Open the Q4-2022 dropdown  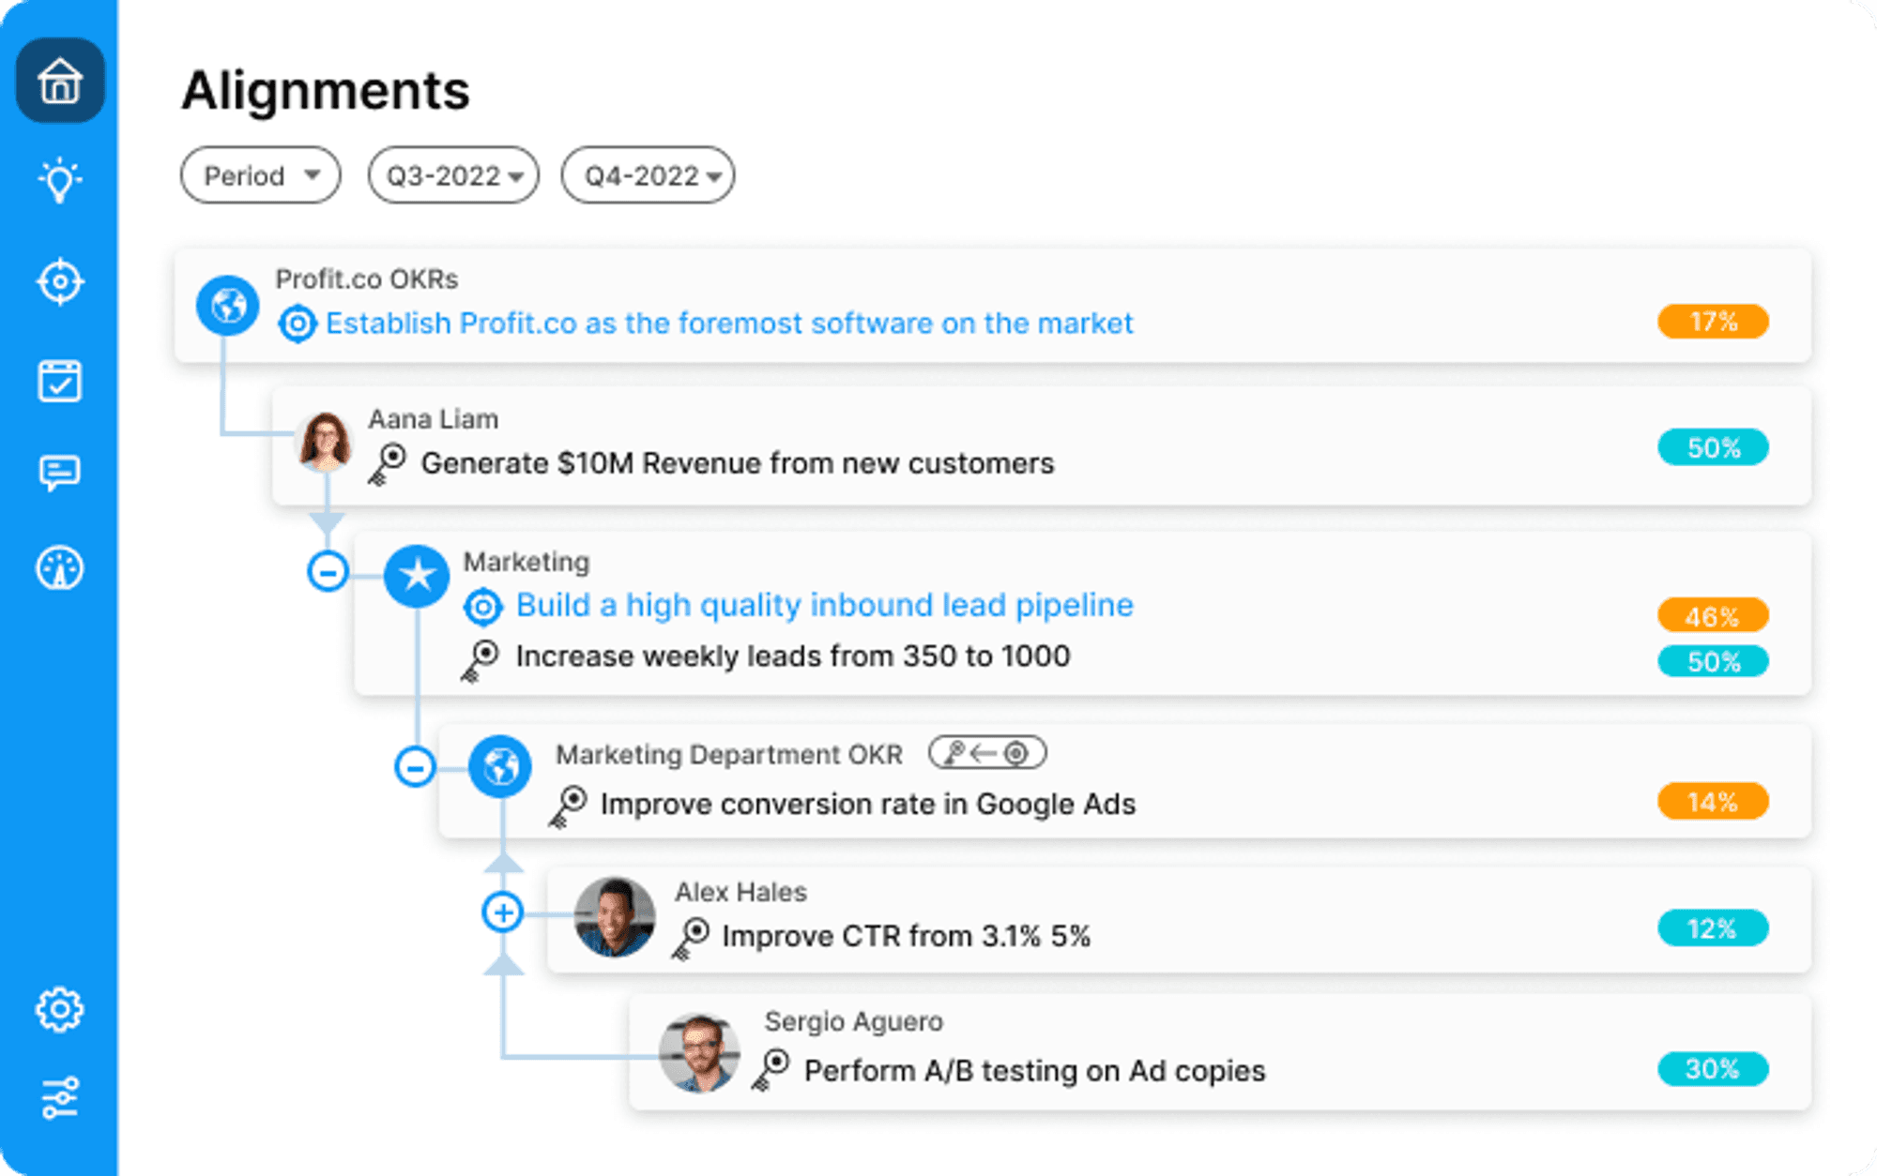(x=648, y=175)
